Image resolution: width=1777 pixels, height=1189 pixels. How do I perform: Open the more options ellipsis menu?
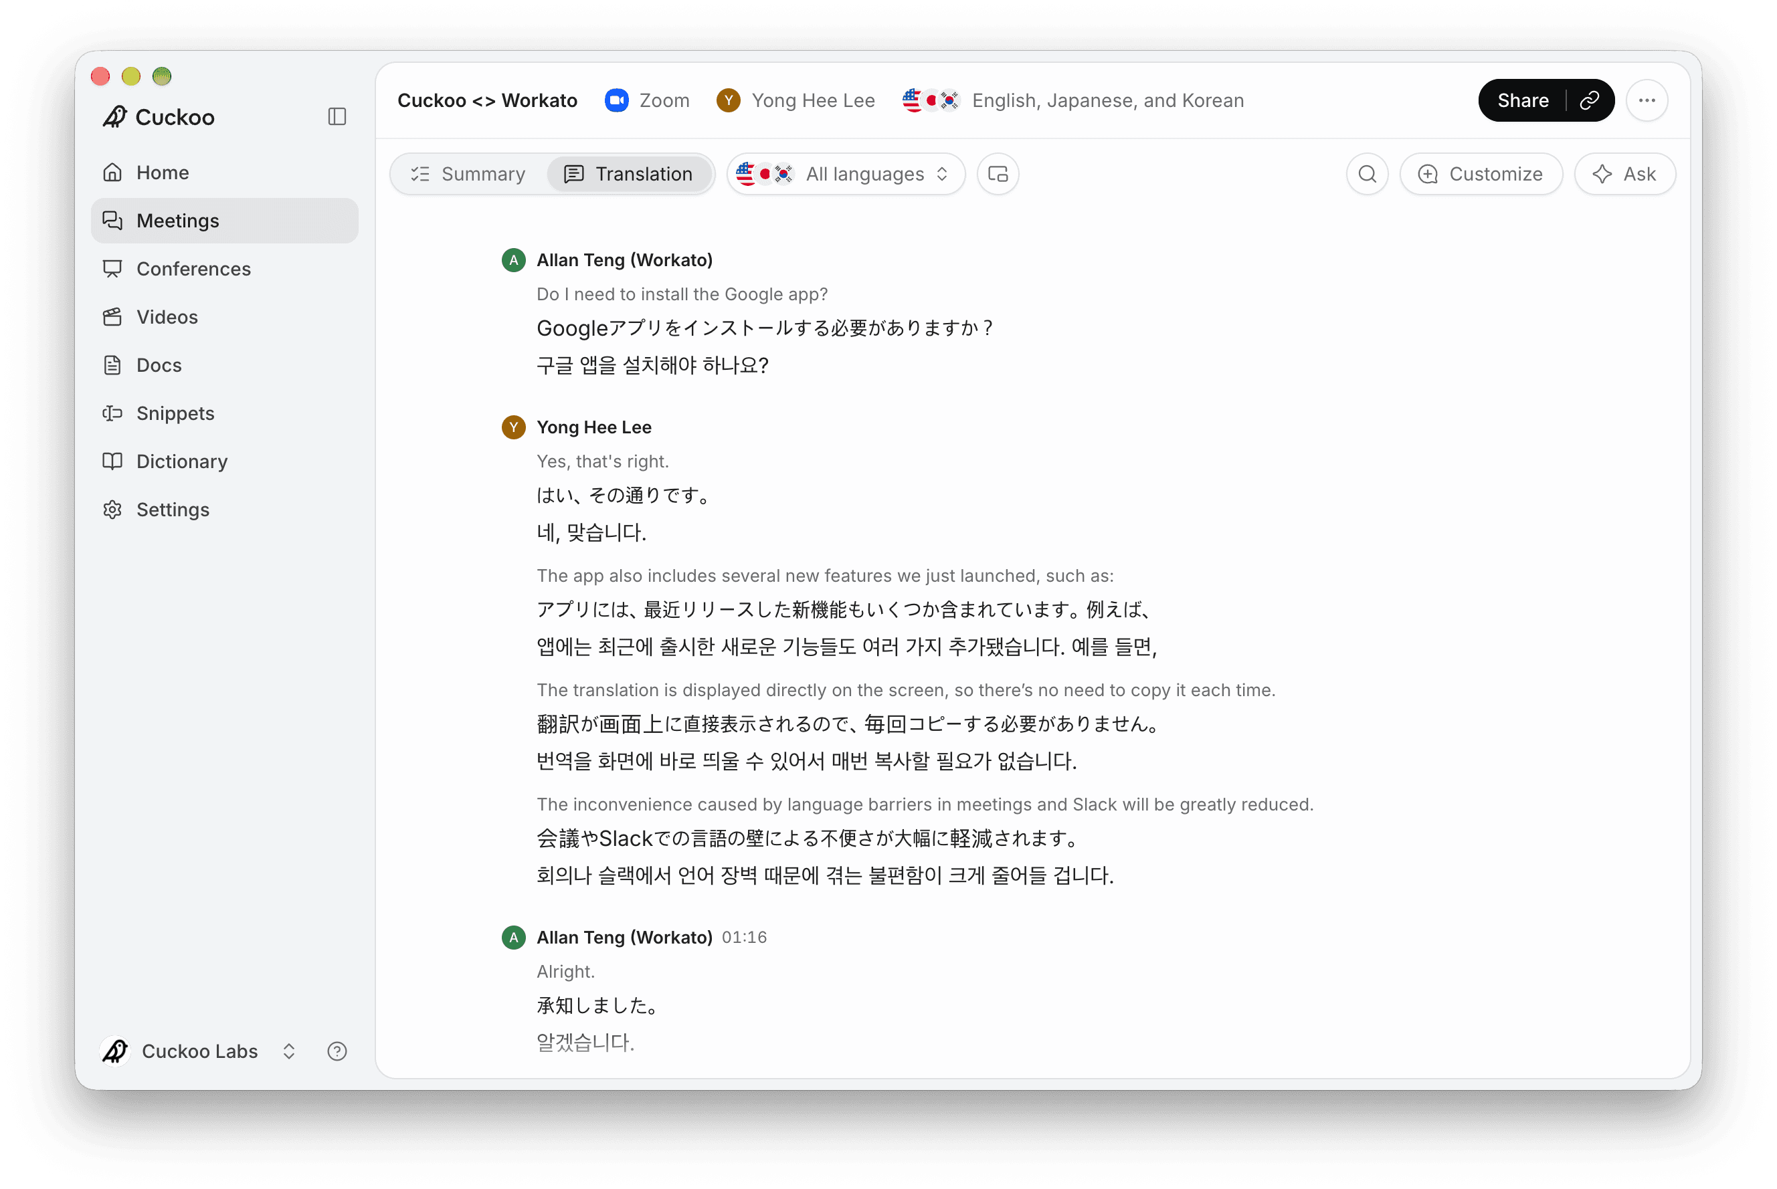click(1647, 100)
